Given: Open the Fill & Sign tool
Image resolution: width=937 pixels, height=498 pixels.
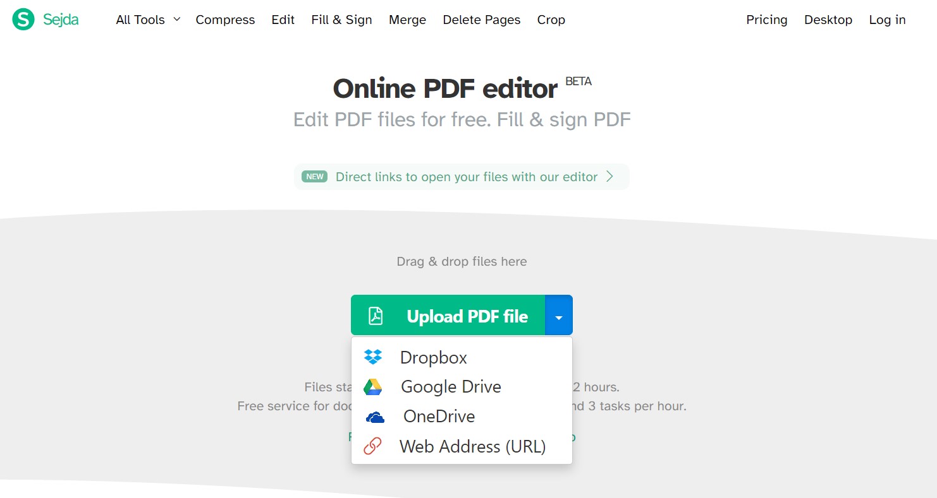Looking at the screenshot, I should (341, 20).
